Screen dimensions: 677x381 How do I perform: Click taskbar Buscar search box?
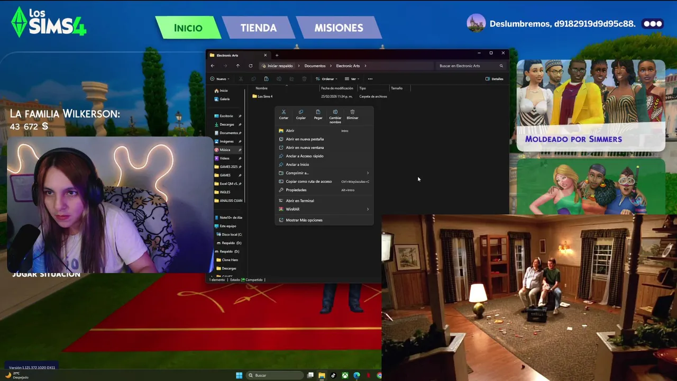point(275,375)
